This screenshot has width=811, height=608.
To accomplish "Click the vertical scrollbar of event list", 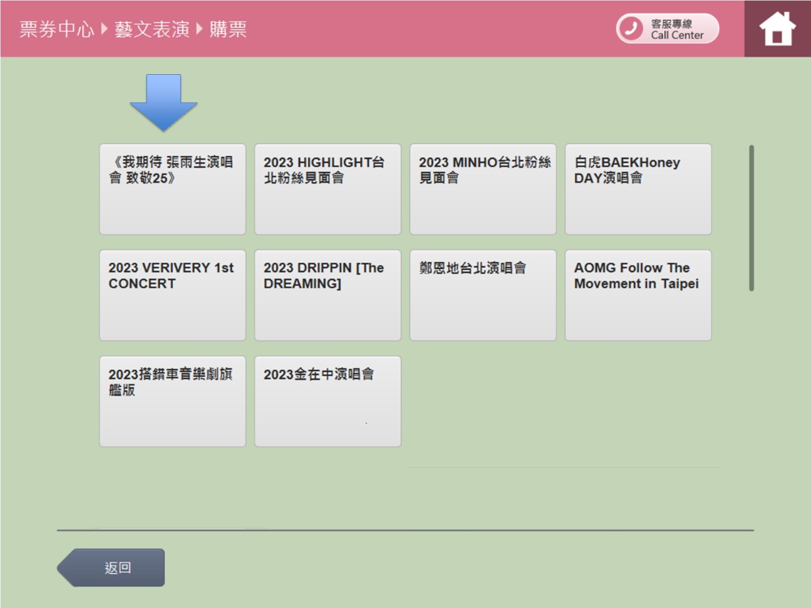I will click(752, 218).
